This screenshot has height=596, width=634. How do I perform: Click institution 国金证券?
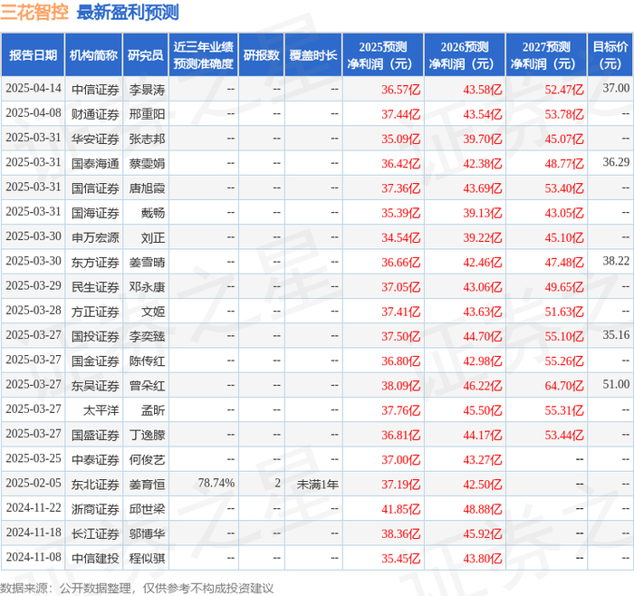[x=95, y=361]
